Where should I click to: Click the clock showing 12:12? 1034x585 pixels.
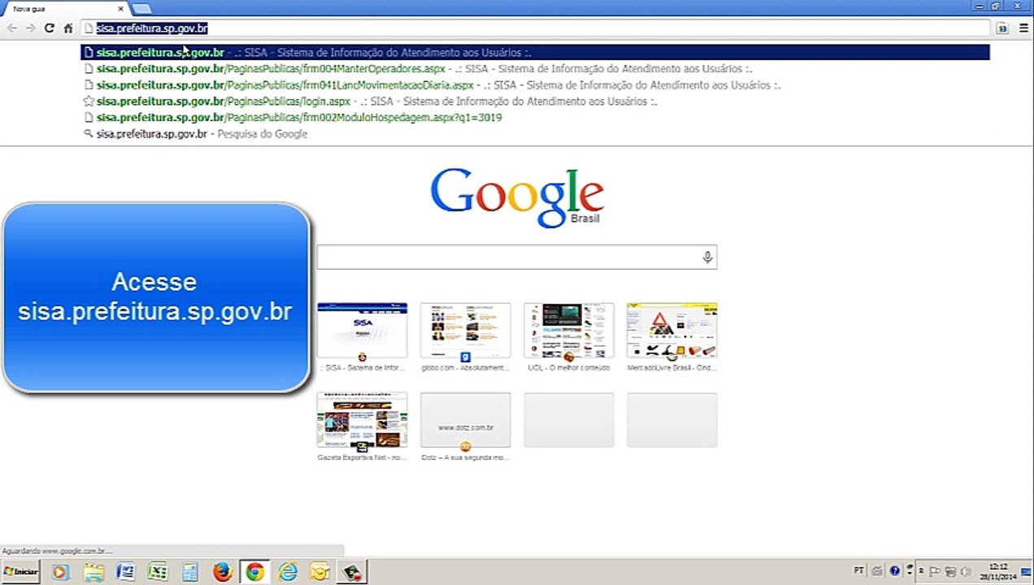click(x=997, y=571)
